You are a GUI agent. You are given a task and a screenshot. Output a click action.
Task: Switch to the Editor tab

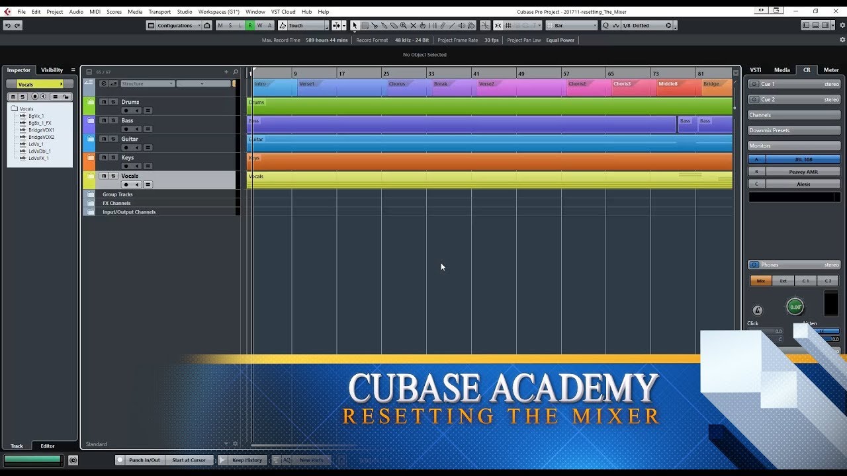(48, 446)
